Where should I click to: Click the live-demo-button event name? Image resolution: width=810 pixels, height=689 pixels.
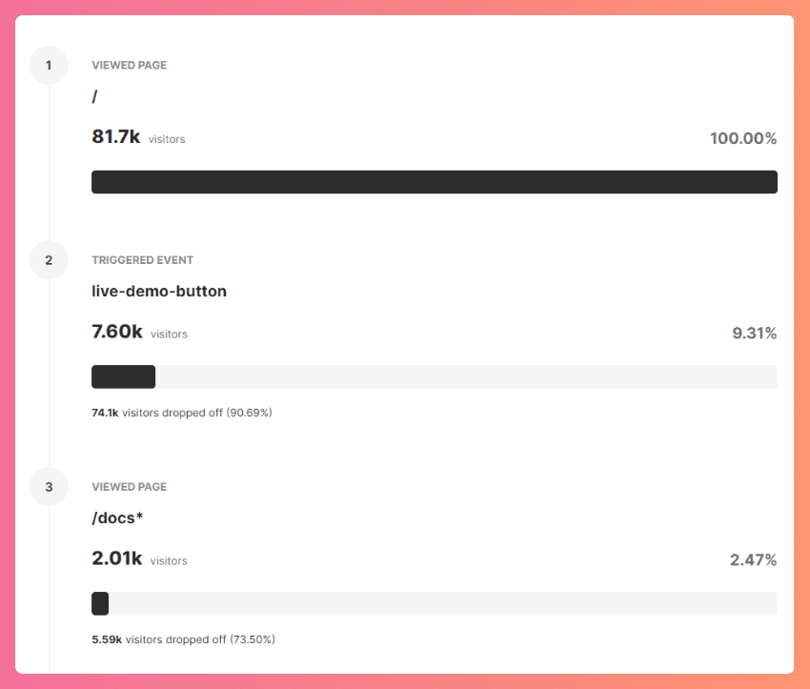pyautogui.click(x=159, y=292)
